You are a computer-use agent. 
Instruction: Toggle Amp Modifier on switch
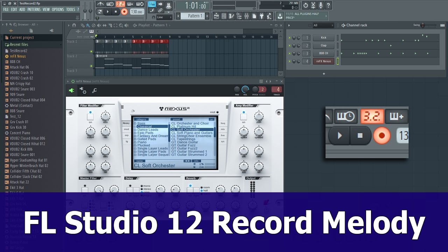coord(243,117)
